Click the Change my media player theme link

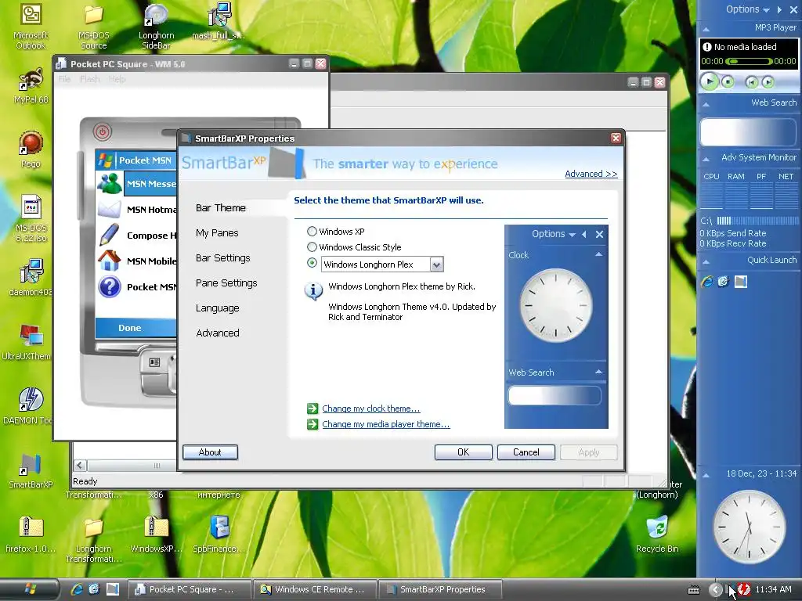coord(385,424)
